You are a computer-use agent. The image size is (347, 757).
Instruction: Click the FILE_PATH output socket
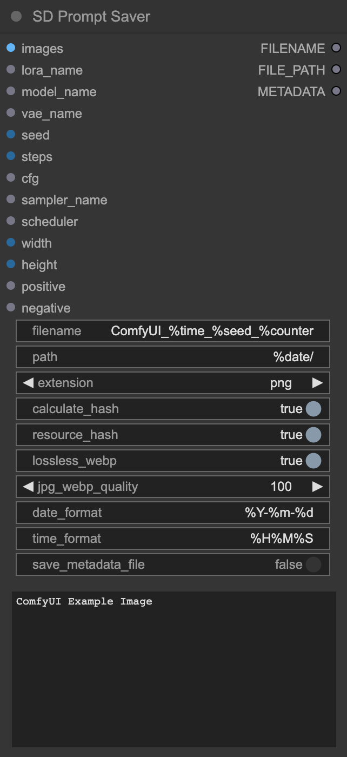336,70
